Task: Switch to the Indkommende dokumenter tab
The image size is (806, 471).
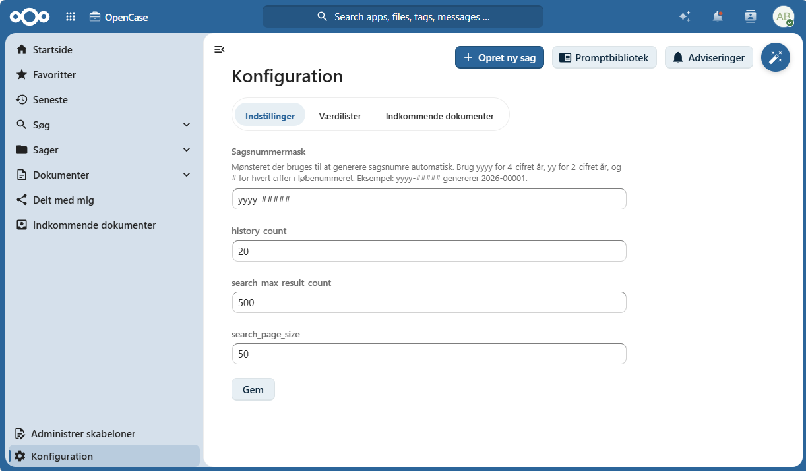Action: tap(440, 115)
